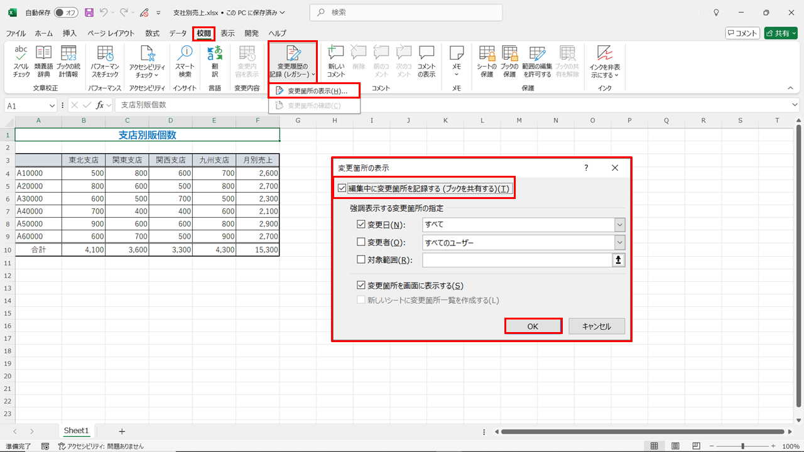Switch to the 挿入 tab
804x452 pixels.
pos(70,33)
